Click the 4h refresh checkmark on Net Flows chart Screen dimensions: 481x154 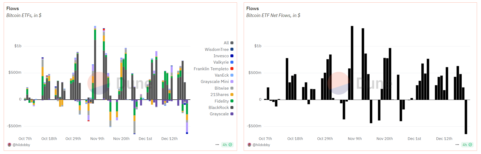pos(470,145)
